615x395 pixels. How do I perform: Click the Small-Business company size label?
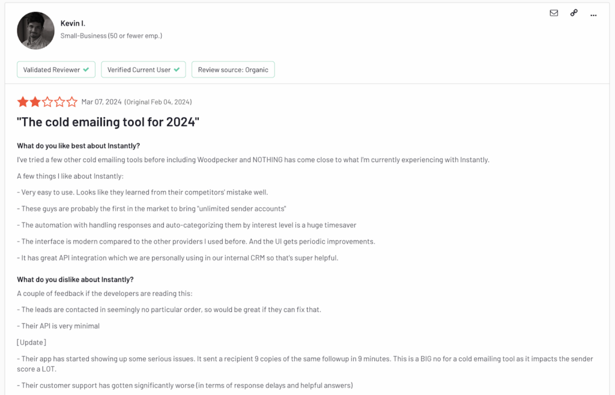point(111,35)
